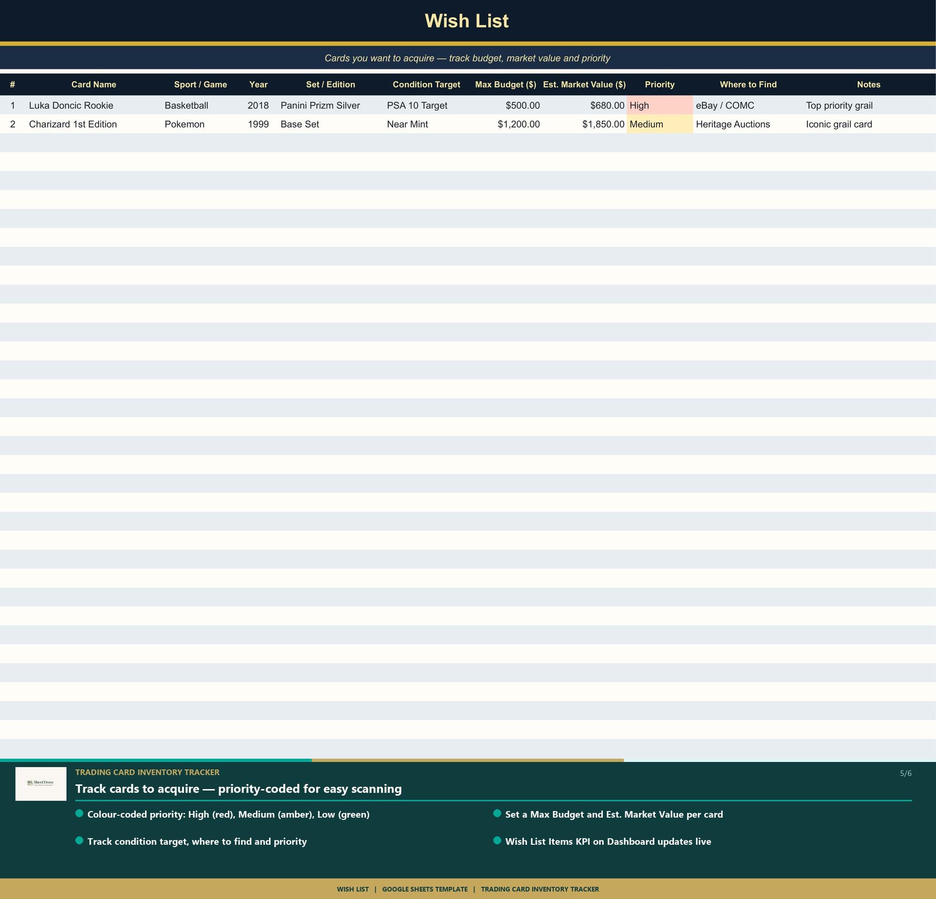Click 'Wish List Items KPI' bullet text

(608, 842)
